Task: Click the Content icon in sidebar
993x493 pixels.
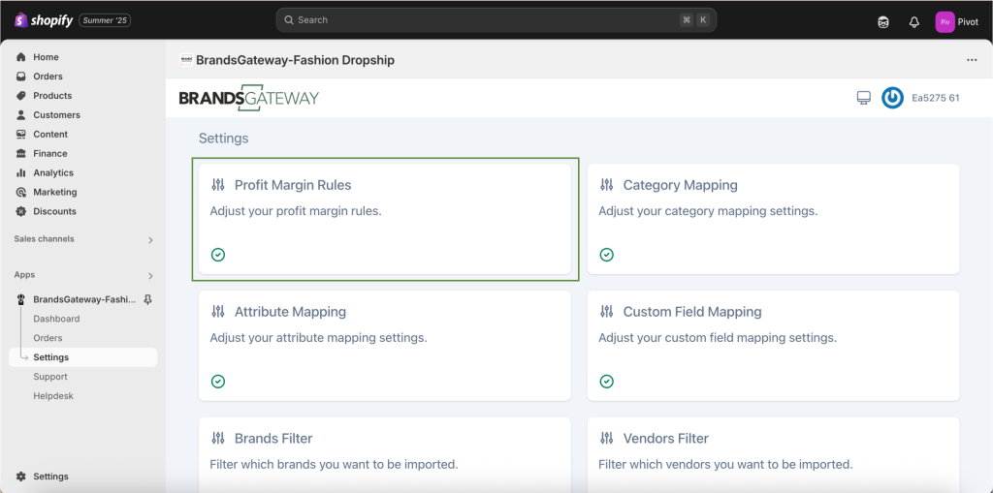Action: click(21, 135)
